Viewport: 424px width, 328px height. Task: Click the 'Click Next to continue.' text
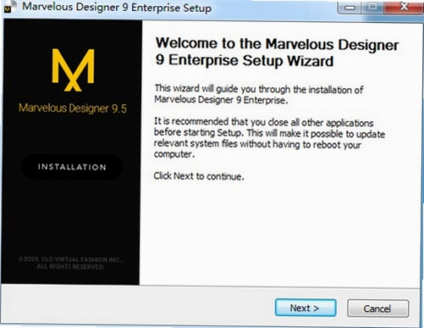[x=199, y=176]
